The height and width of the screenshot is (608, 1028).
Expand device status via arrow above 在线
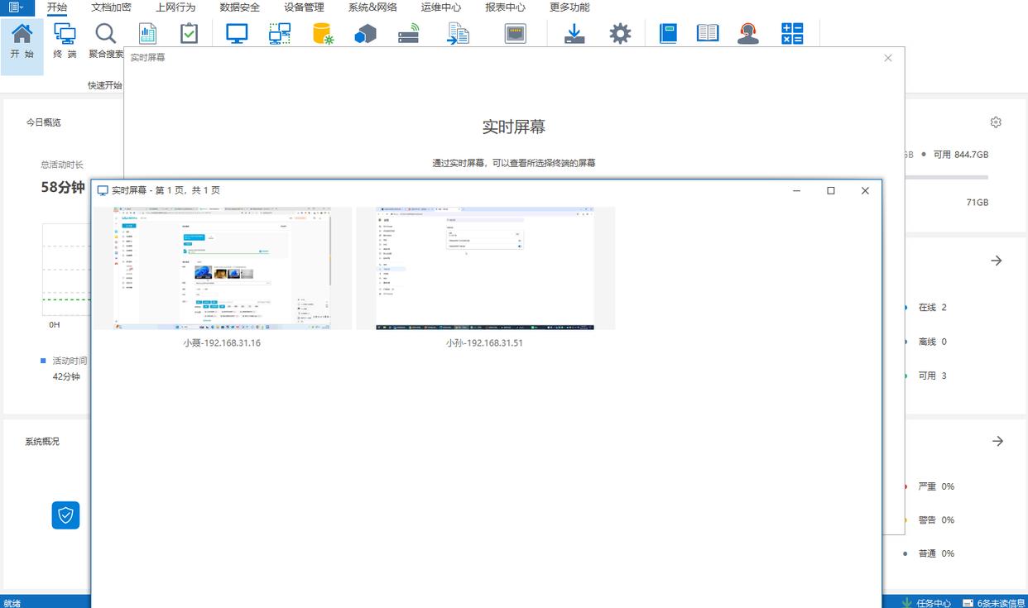tap(997, 261)
